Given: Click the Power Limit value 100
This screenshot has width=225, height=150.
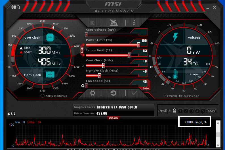Looking at the screenshot, I should point(144,41).
